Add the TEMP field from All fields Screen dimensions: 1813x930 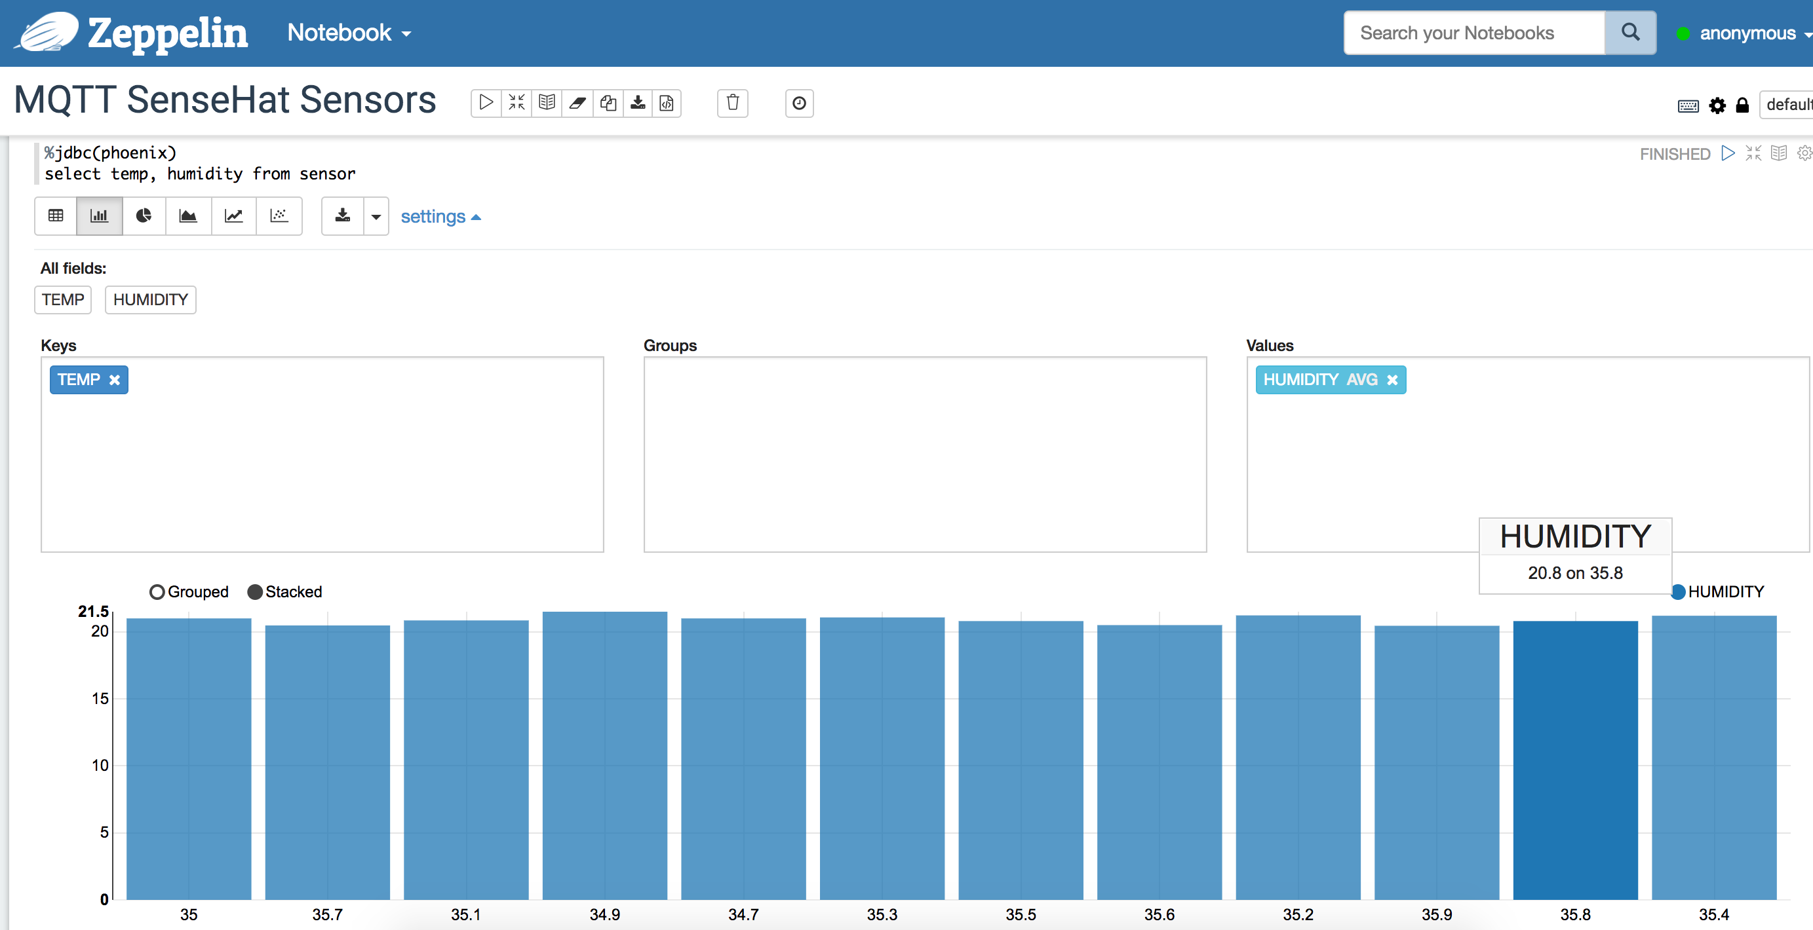(x=63, y=300)
